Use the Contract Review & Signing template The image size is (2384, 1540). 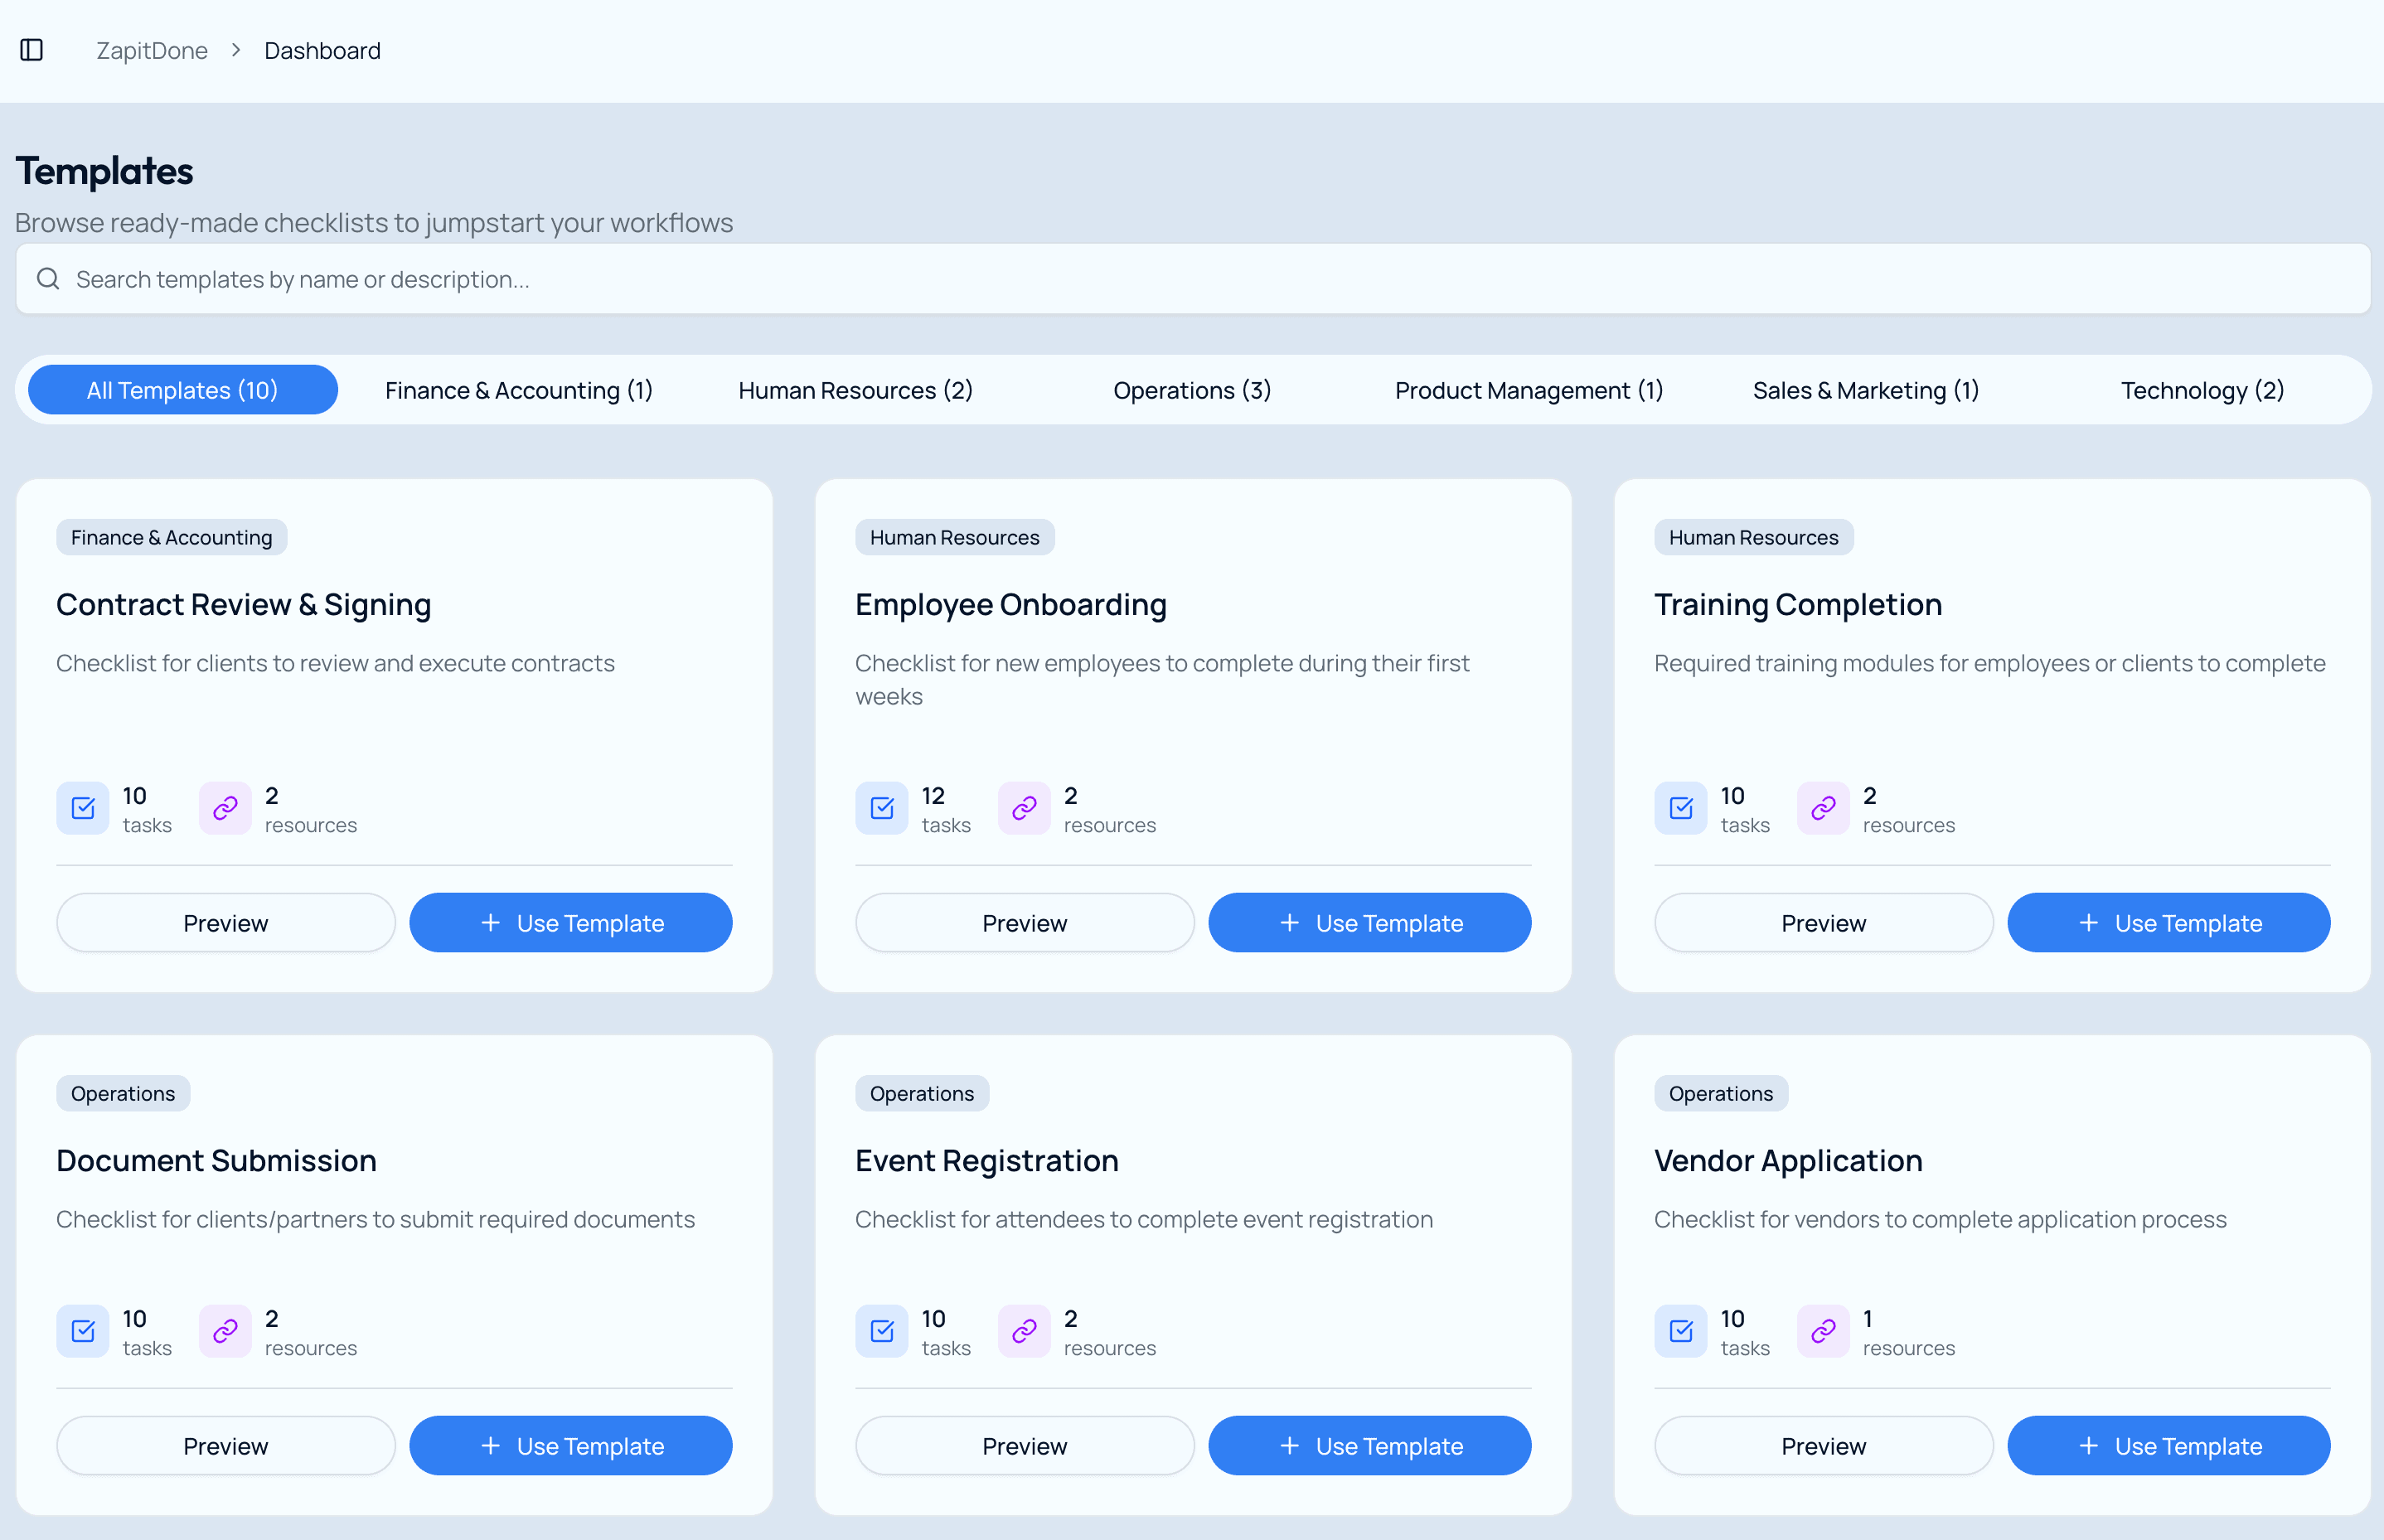(x=570, y=922)
